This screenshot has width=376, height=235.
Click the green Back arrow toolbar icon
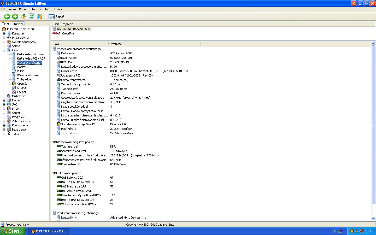click(7, 16)
